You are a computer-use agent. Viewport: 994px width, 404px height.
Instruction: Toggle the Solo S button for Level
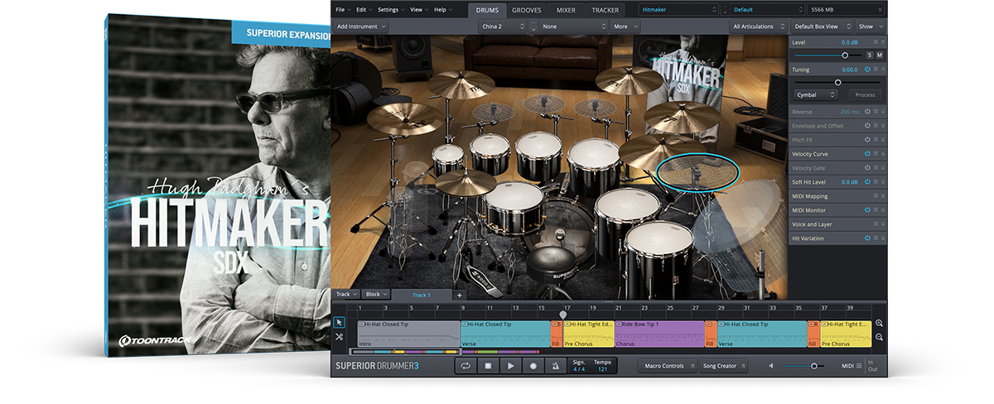pos(870,55)
